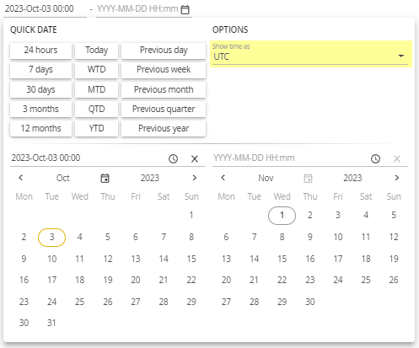This screenshot has width=419, height=348.
Task: Pick the Previous quarter option
Action: point(164,109)
